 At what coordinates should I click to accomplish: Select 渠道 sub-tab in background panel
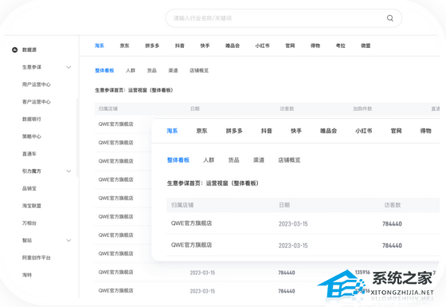(173, 70)
